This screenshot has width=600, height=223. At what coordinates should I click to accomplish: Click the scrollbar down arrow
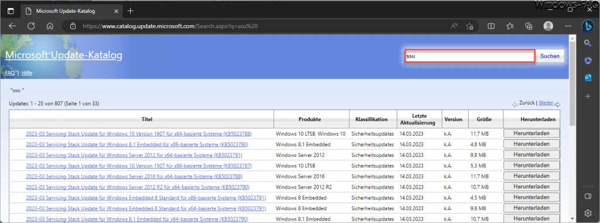pos(572,218)
